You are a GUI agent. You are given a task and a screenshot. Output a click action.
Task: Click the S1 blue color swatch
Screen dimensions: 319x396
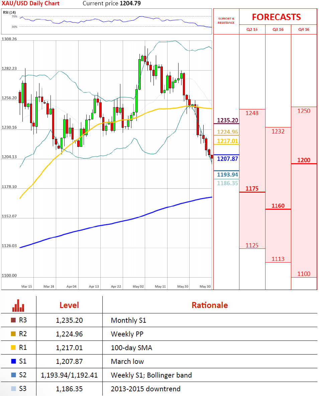tap(13, 361)
